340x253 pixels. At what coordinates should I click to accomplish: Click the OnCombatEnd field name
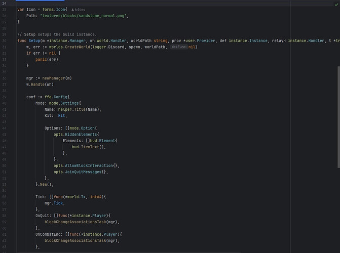coord(48,234)
